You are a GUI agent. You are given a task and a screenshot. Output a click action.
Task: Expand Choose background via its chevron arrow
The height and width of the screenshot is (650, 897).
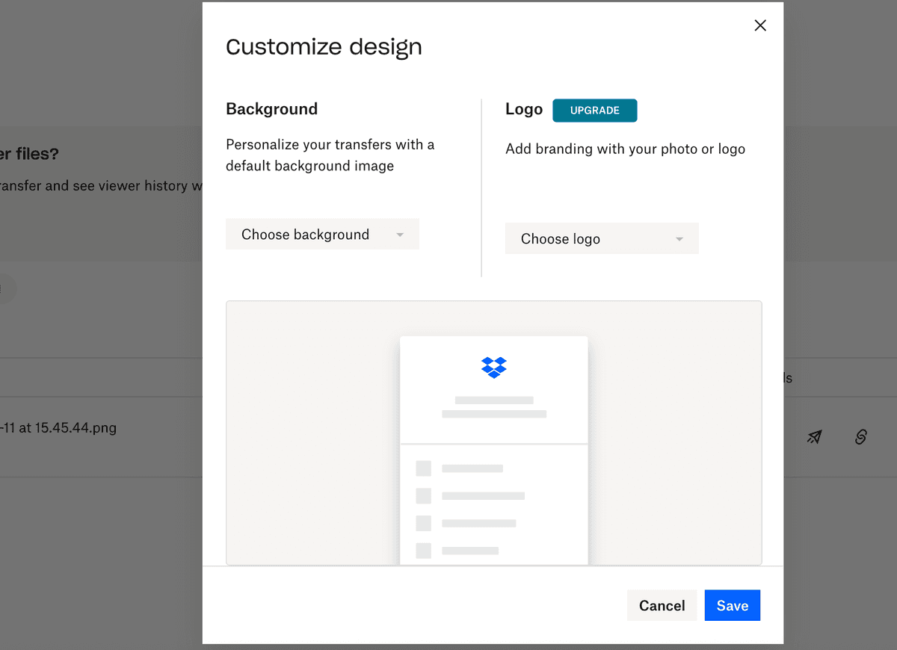click(x=401, y=234)
